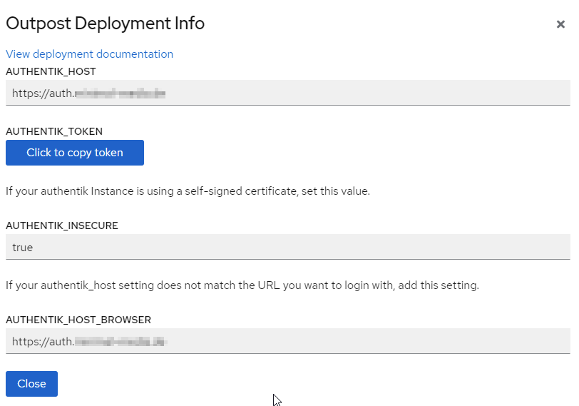Open View deployment documentation link
Image resolution: width=579 pixels, height=406 pixels.
tap(89, 54)
